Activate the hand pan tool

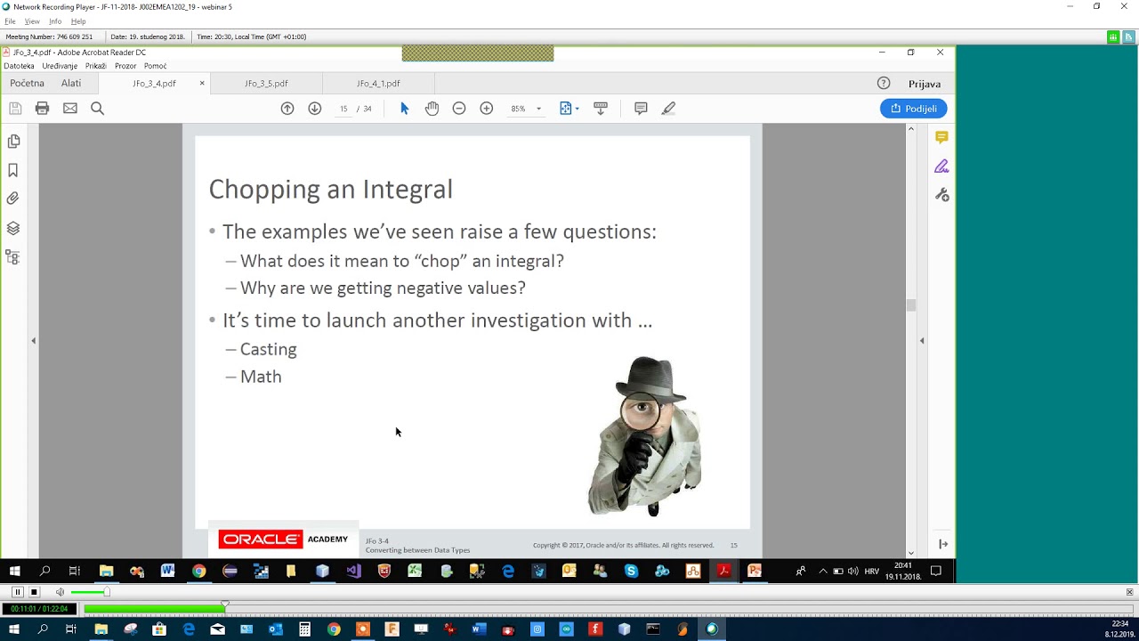(x=432, y=109)
